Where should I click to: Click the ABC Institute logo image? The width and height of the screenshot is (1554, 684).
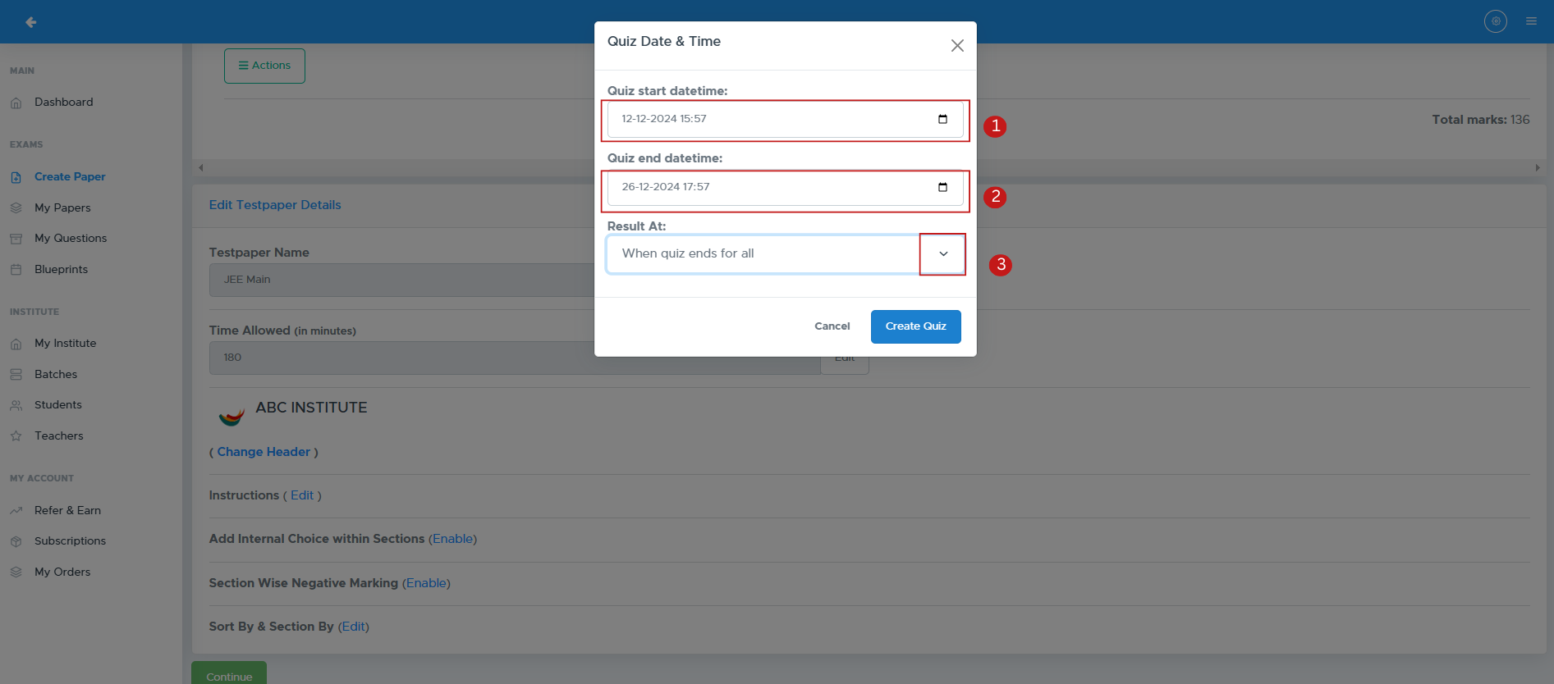[231, 416]
